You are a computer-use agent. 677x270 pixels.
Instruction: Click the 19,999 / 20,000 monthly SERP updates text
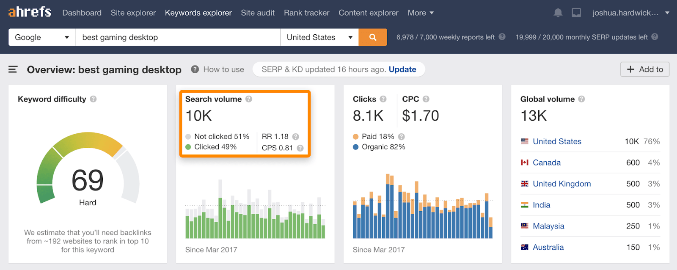(582, 37)
